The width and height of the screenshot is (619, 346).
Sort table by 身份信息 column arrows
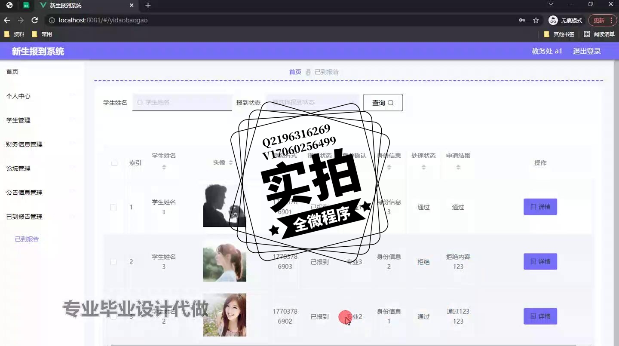[389, 168]
